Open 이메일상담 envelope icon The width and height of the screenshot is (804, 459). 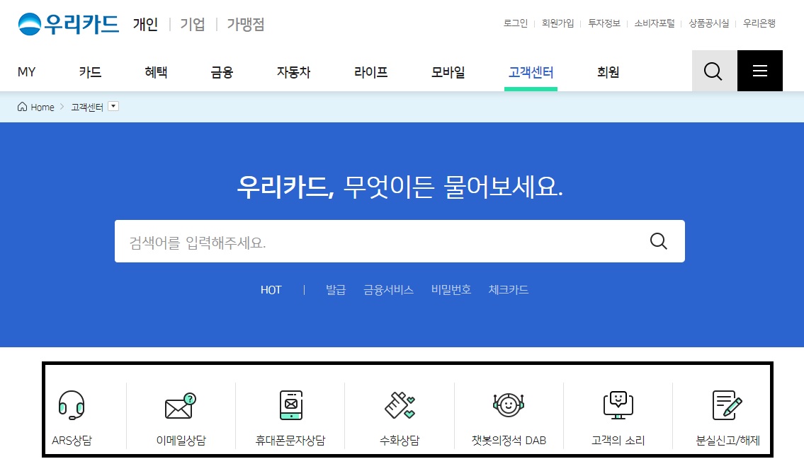[181, 406]
